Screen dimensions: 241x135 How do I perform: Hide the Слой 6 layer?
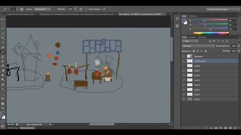tap(183, 75)
